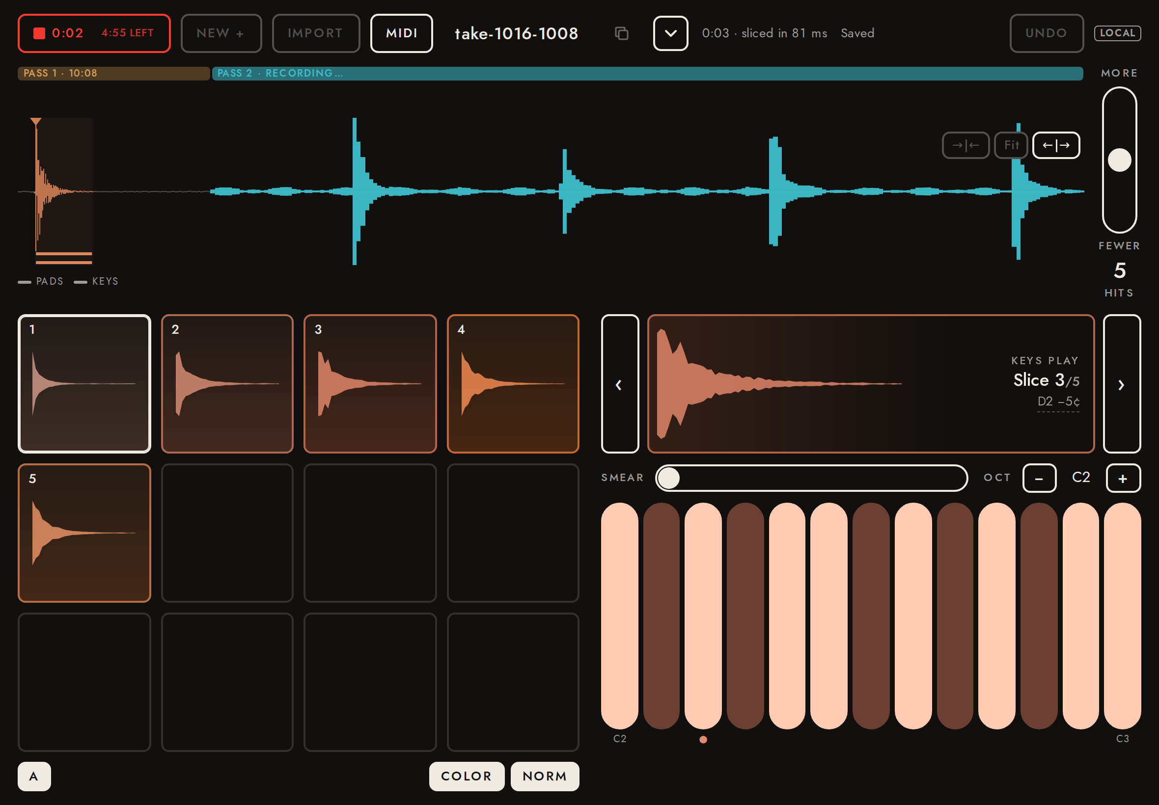Play the key with orange dot
1159x805 pixels.
(x=703, y=616)
